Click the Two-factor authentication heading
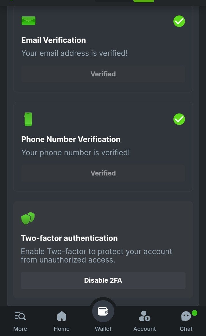This screenshot has height=336, width=206. (x=69, y=238)
